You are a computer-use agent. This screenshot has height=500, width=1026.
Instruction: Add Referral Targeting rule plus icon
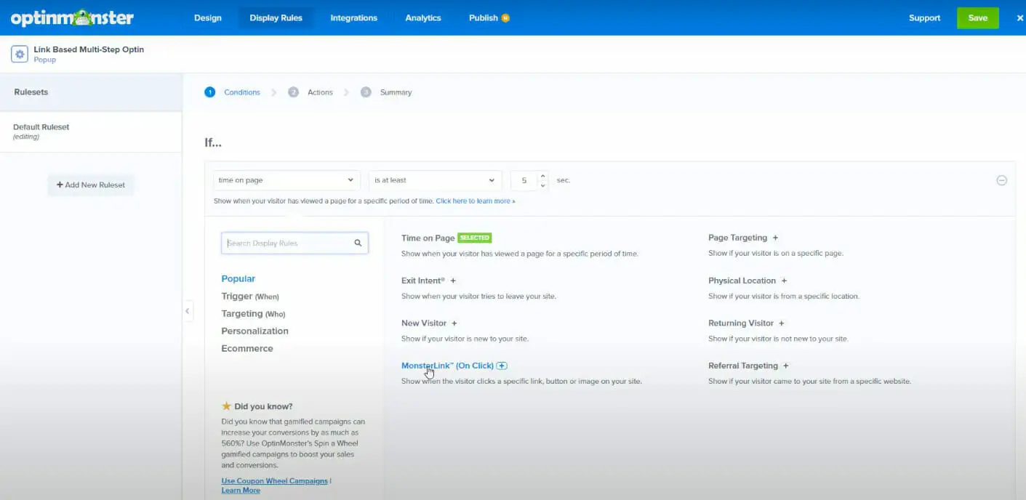[x=786, y=366]
